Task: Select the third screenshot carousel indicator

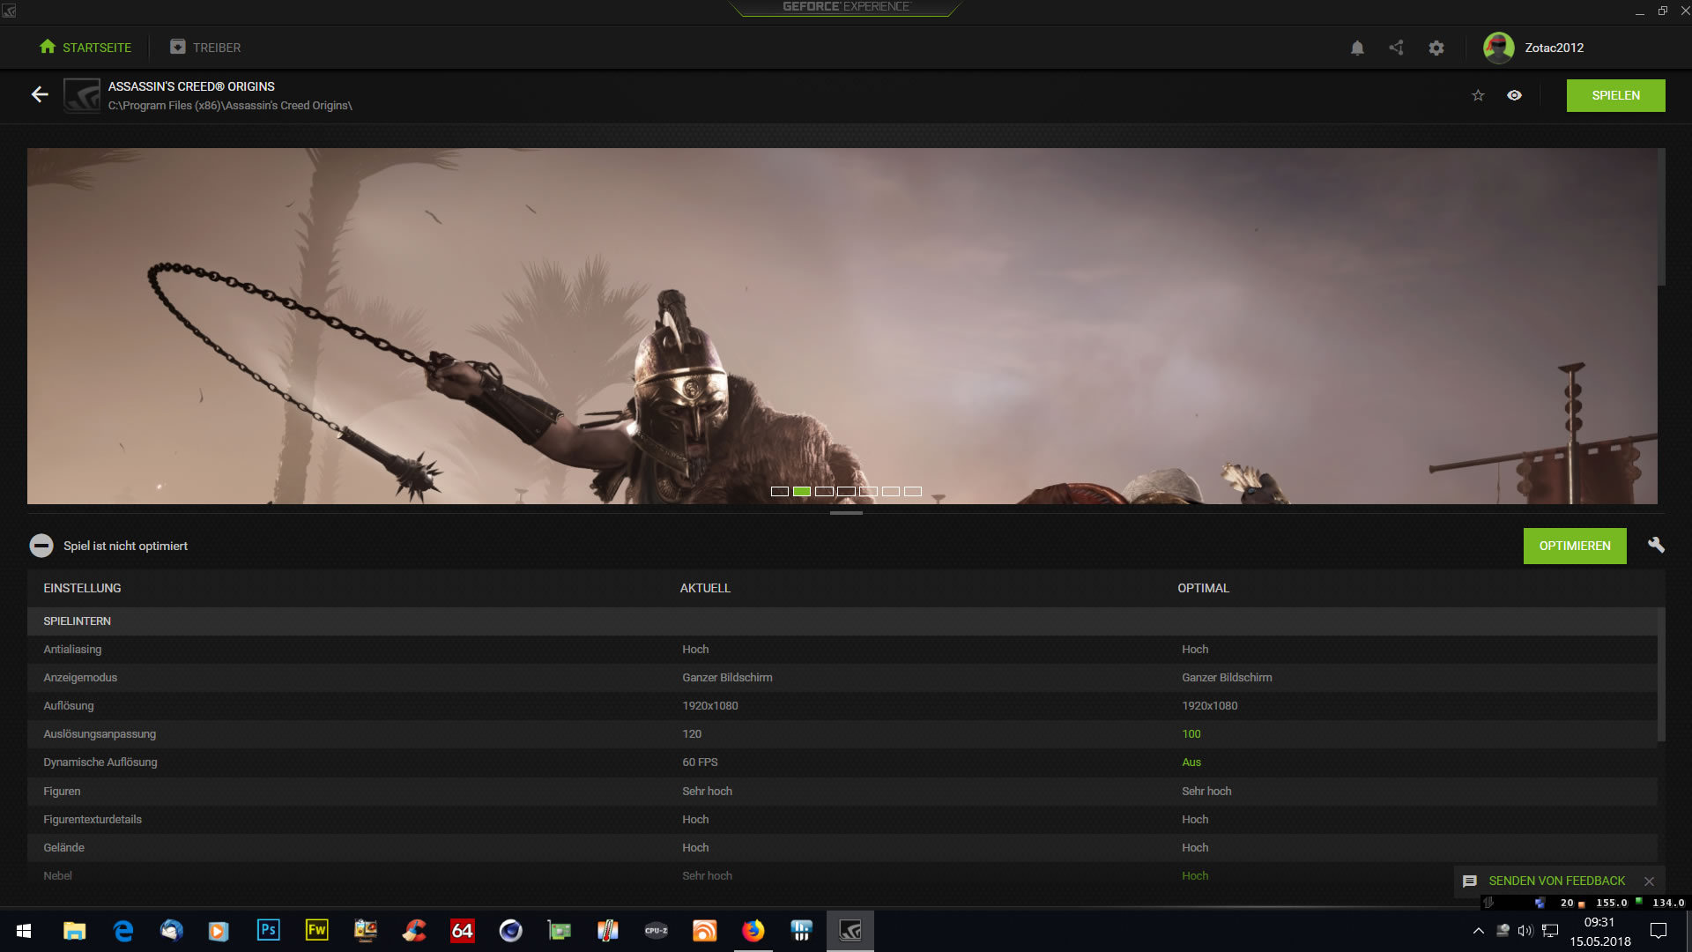Action: (824, 491)
